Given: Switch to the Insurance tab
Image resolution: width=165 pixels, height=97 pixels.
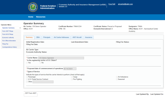Looking at the screenshot, I should (89, 37).
